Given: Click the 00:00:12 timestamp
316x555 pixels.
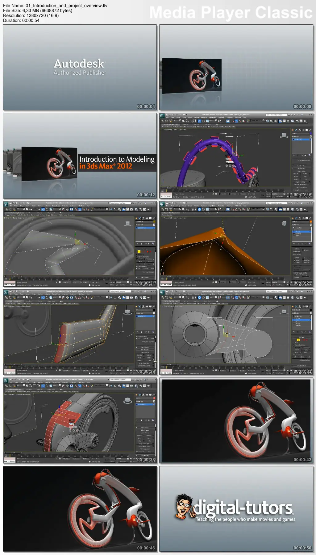Looking at the screenshot, I should click(x=146, y=195).
